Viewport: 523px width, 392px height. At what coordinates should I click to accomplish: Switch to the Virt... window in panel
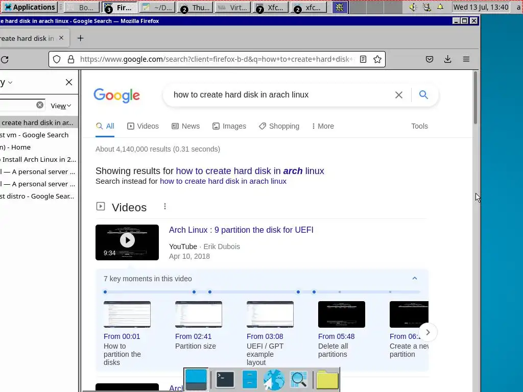(233, 7)
